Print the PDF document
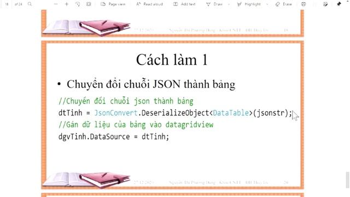 [304, 4]
